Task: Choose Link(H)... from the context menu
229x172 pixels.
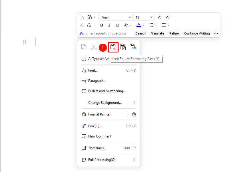Action: point(109,126)
